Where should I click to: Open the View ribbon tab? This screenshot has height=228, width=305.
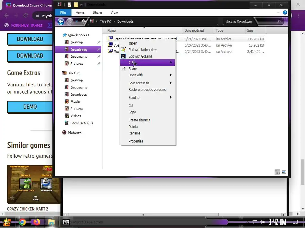tap(114, 12)
